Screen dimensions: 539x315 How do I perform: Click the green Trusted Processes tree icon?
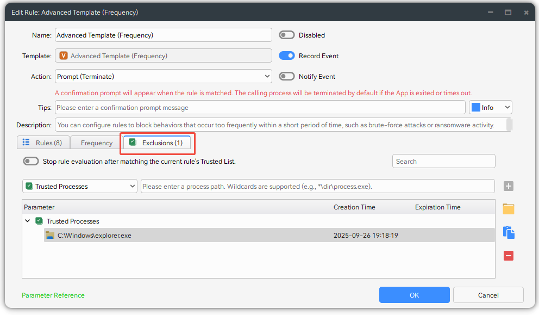(39, 221)
